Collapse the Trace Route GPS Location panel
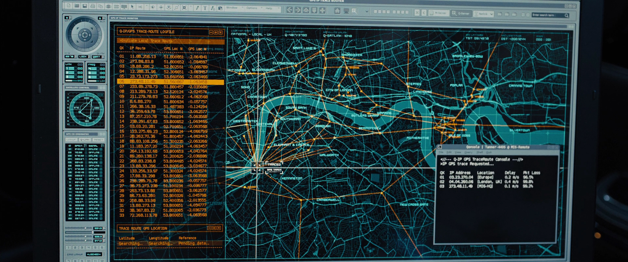628x262 pixels. [x=209, y=228]
